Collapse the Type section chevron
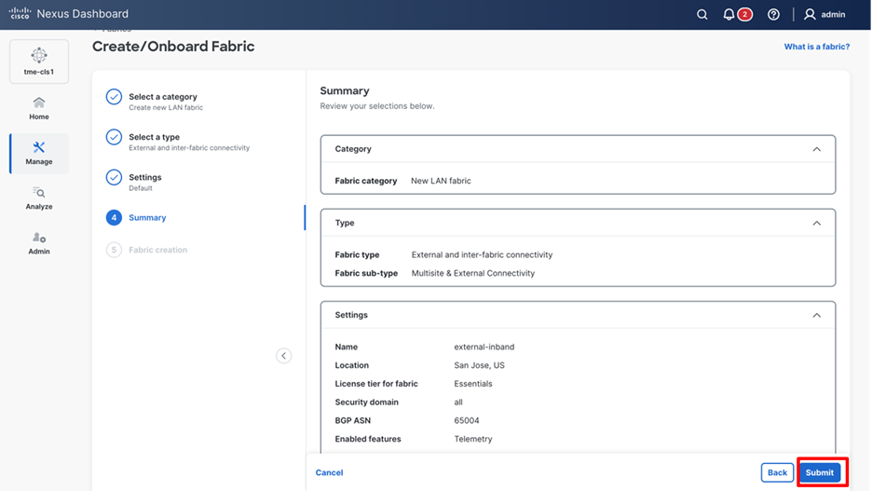 pos(816,224)
